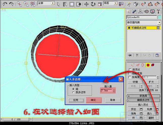
Task: Select Vertex sub-object level icon
Action: (x=133, y=65)
